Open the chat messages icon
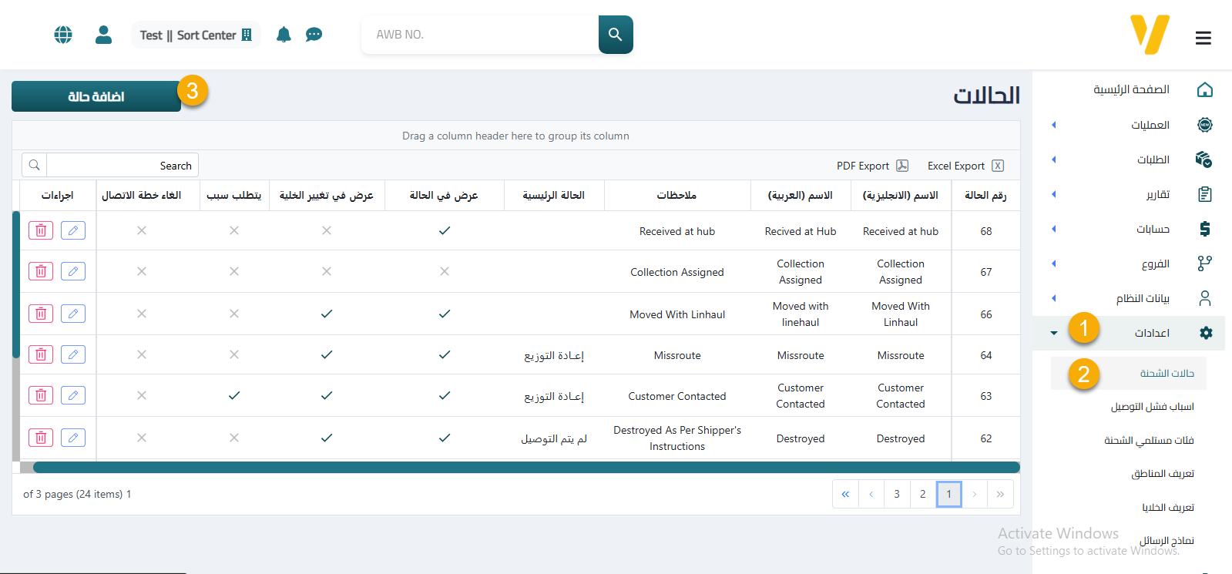Image resolution: width=1232 pixels, height=574 pixels. [x=314, y=35]
